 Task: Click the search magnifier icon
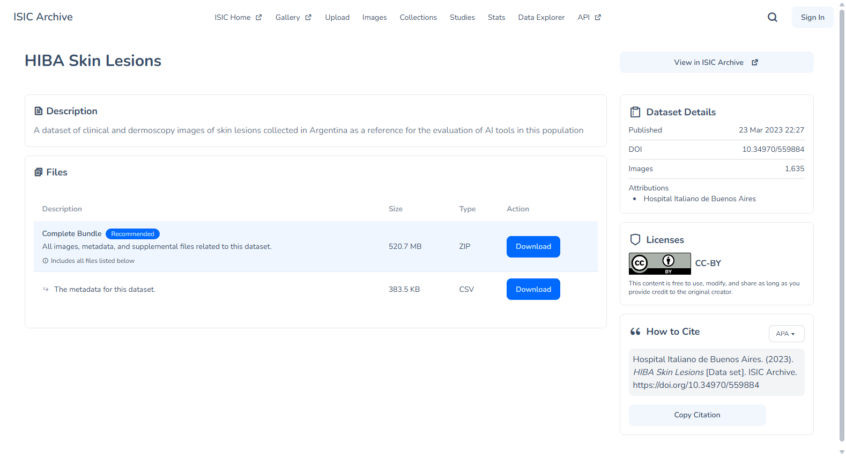(772, 17)
